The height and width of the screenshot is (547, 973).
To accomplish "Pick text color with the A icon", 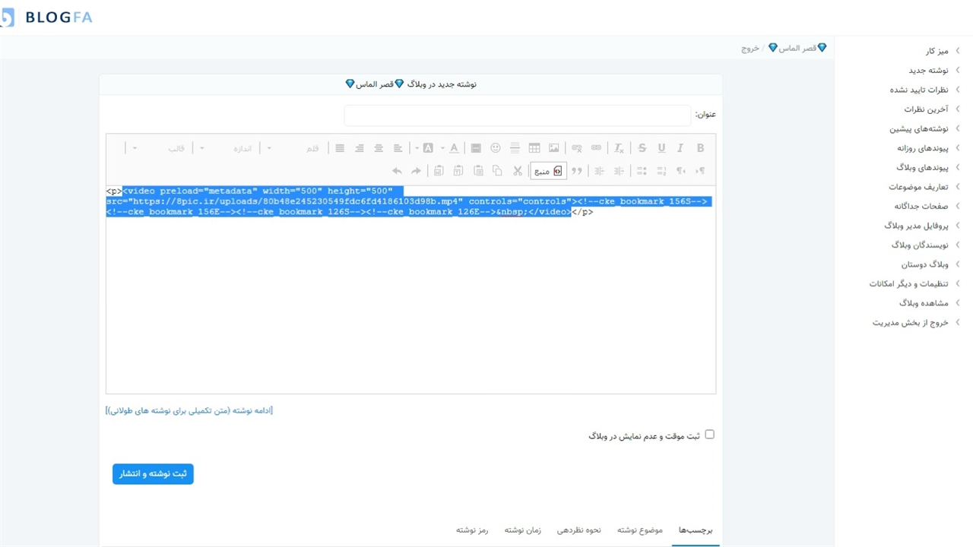I will (454, 148).
